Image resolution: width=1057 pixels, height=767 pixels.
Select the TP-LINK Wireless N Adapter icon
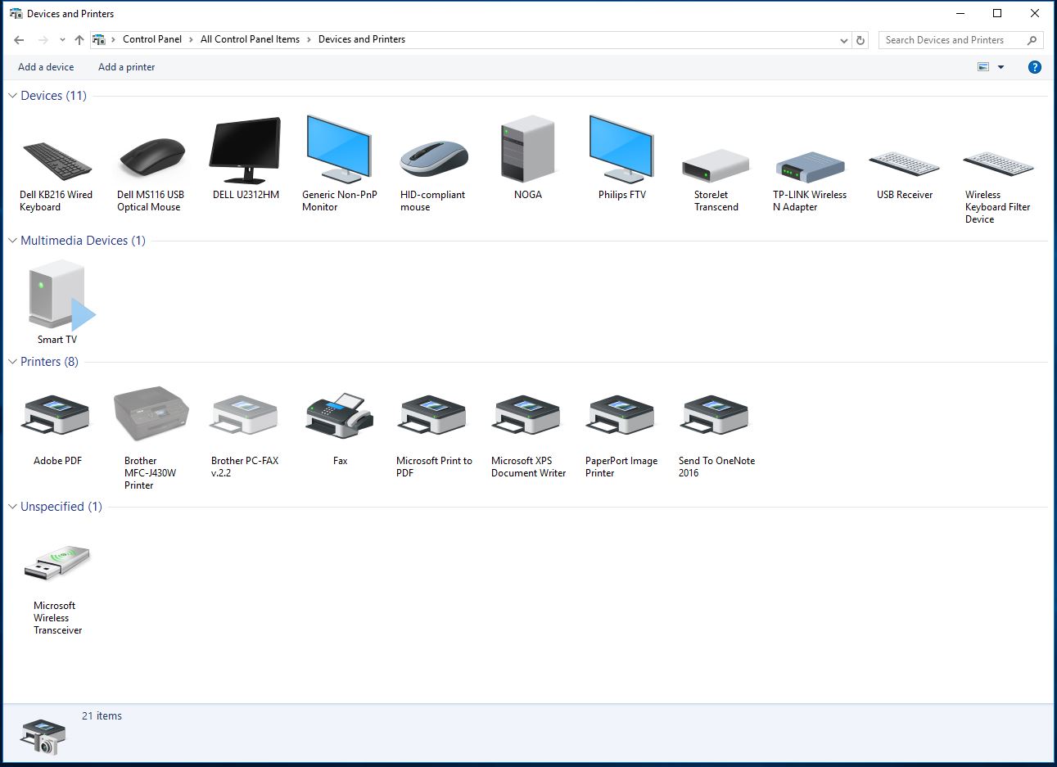pos(810,167)
